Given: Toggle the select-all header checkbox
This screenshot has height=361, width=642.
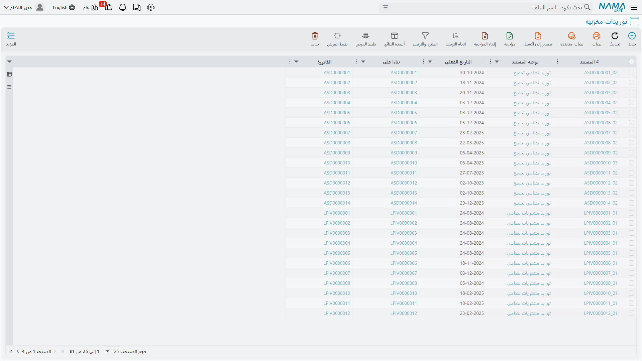Looking at the screenshot, I should [x=631, y=62].
